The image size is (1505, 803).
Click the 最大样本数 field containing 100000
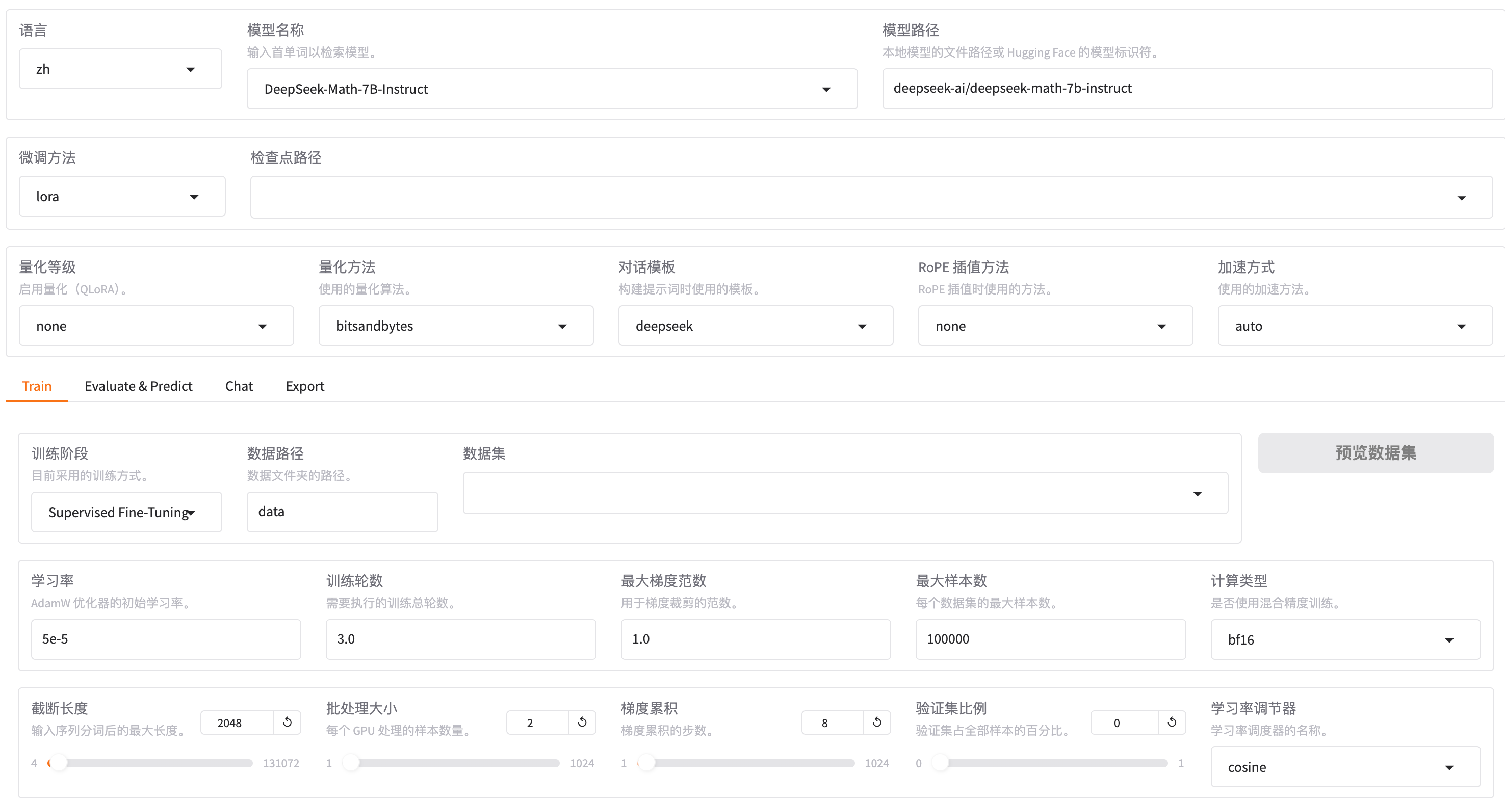[1050, 639]
